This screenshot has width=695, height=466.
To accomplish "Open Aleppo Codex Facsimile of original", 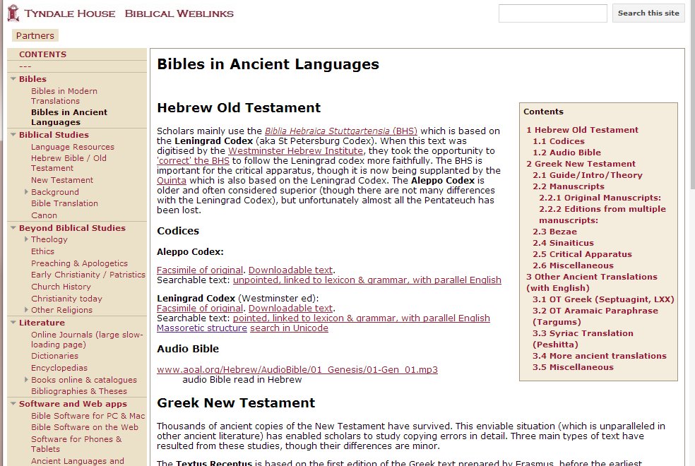I will coord(200,270).
